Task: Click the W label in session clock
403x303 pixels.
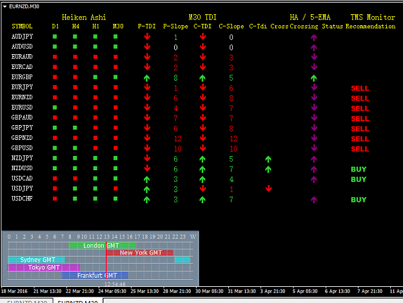Action: pos(193,237)
